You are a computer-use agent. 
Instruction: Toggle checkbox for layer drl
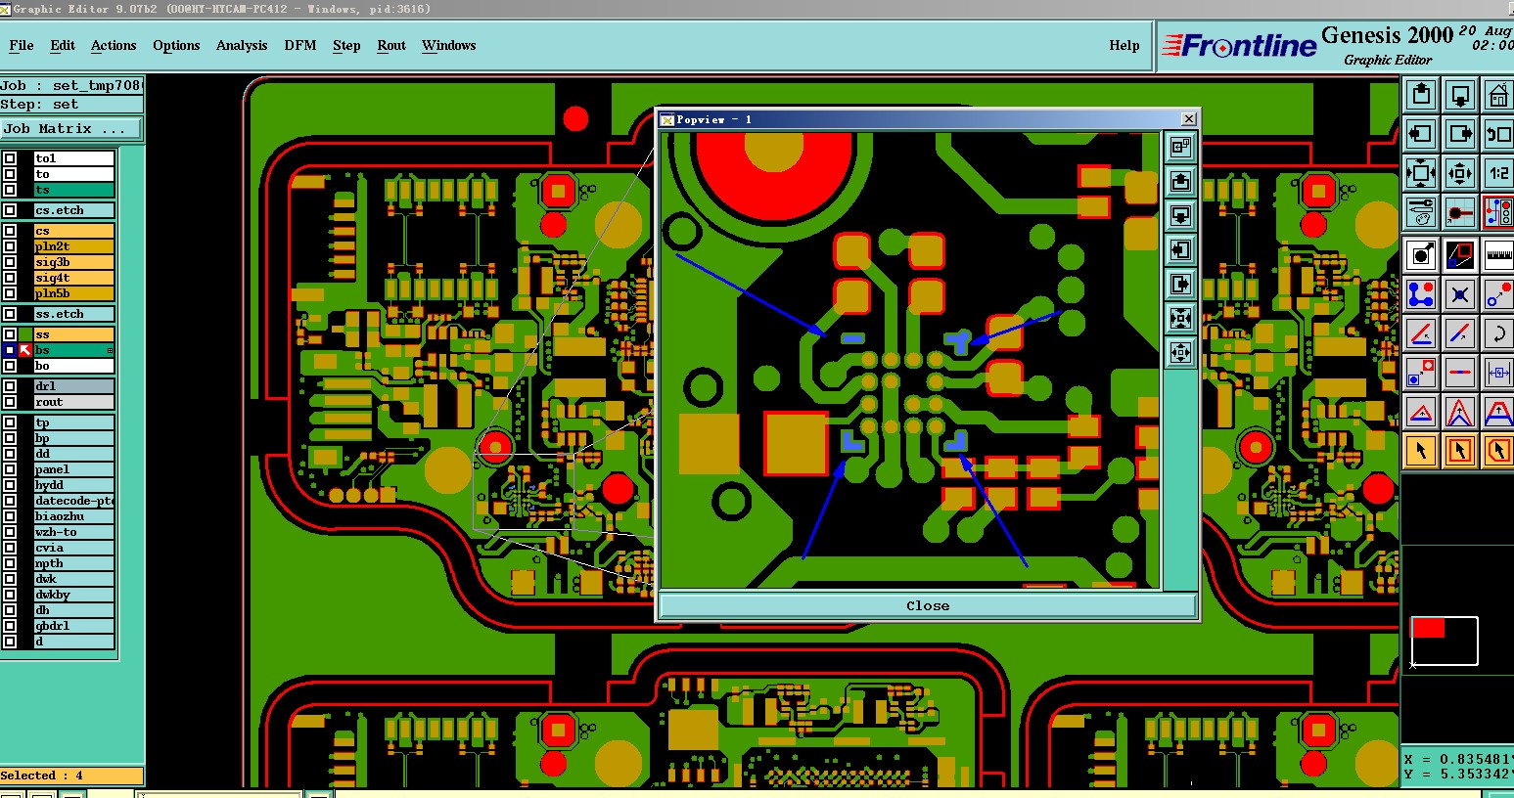point(10,386)
